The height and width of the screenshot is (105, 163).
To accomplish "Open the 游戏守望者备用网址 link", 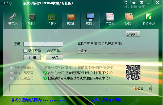I will (106, 100).
